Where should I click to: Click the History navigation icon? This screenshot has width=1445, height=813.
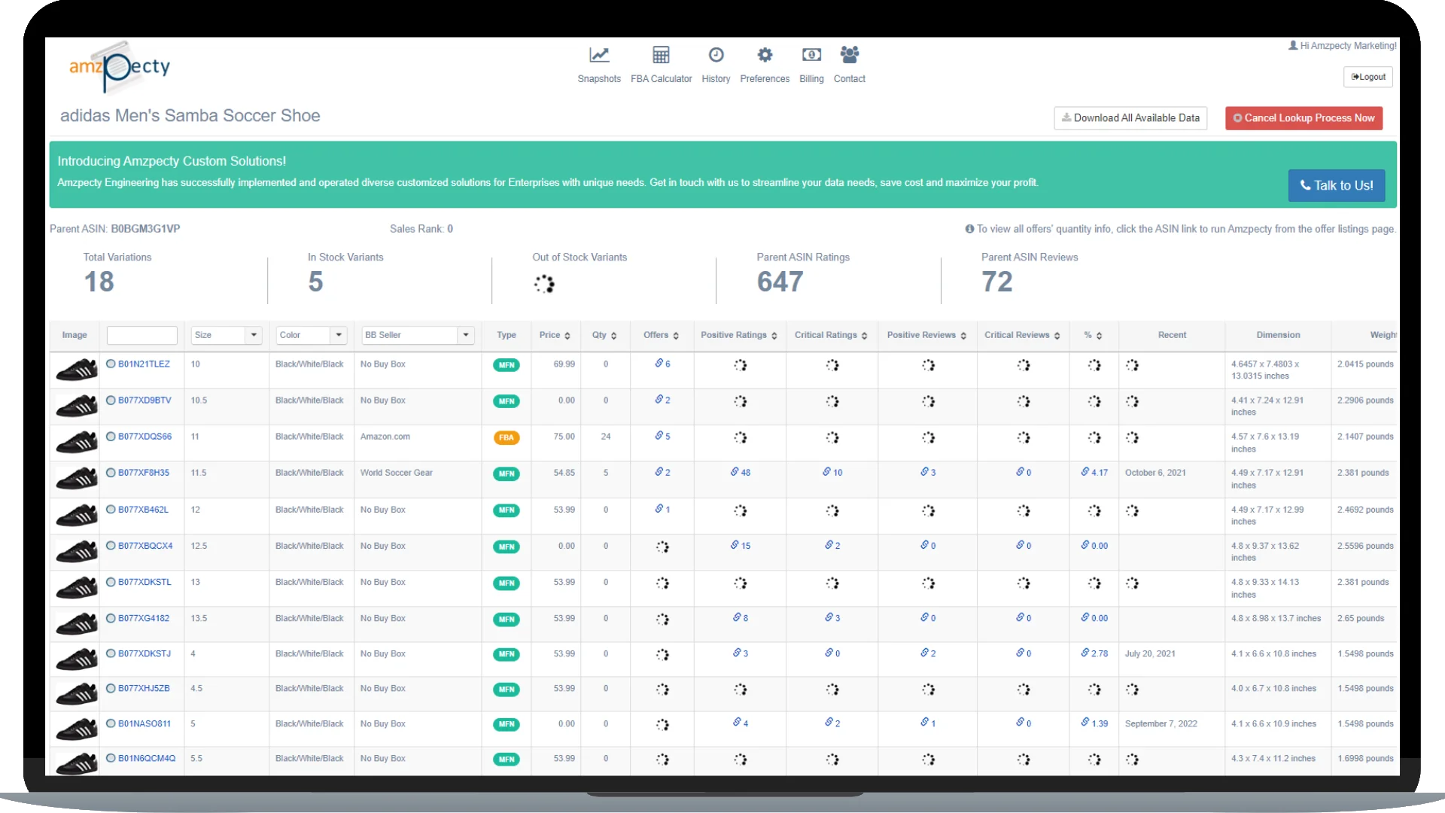[x=716, y=55]
